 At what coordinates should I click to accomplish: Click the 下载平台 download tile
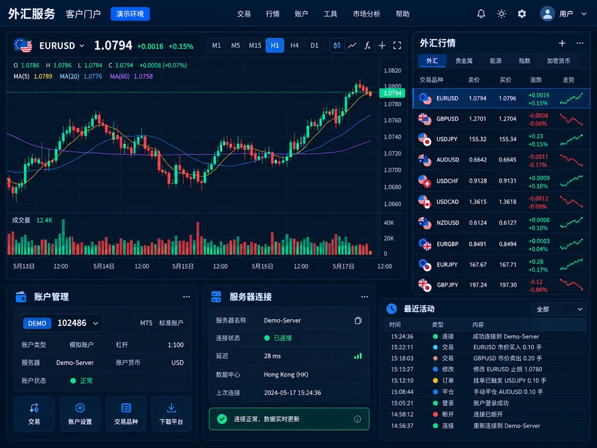[x=171, y=413]
